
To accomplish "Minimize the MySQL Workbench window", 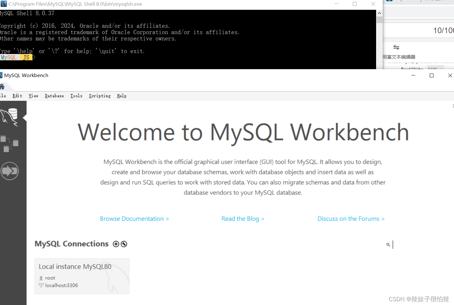I will tap(413, 75).
